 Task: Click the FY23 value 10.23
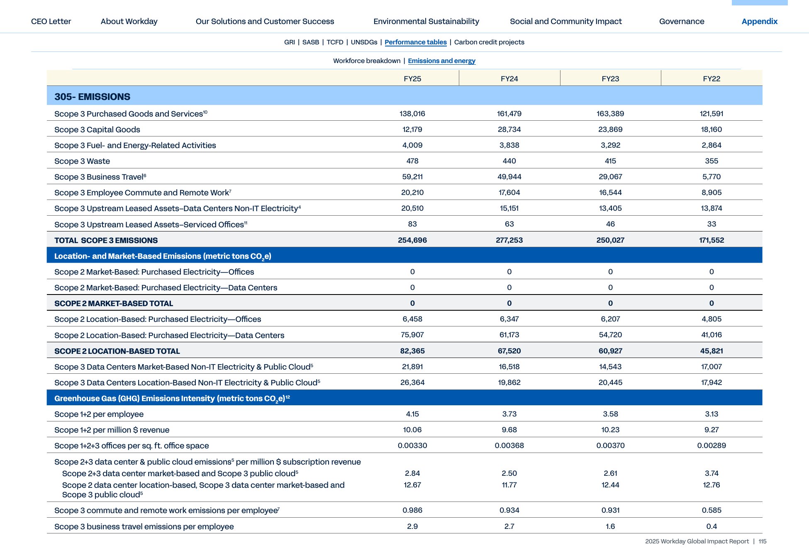(x=610, y=430)
